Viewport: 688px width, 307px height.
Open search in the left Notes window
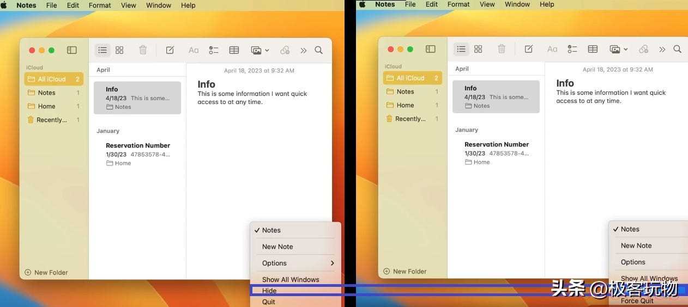pyautogui.click(x=319, y=50)
